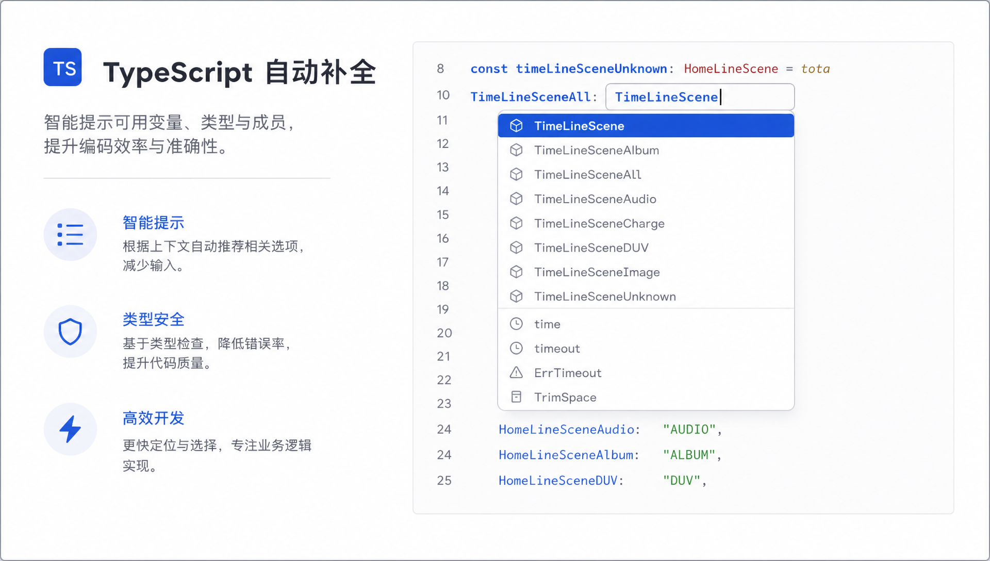Screen dimensions: 990x561
Task: Click the "AUDIO" string value
Action: point(689,430)
